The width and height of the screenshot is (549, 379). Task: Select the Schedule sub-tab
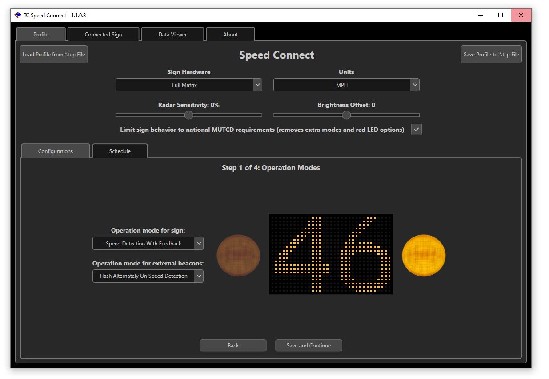click(x=120, y=151)
